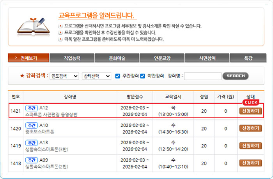Uncheck the 야간강좌 checkbox
This screenshot has width=273, height=179.
click(142, 76)
